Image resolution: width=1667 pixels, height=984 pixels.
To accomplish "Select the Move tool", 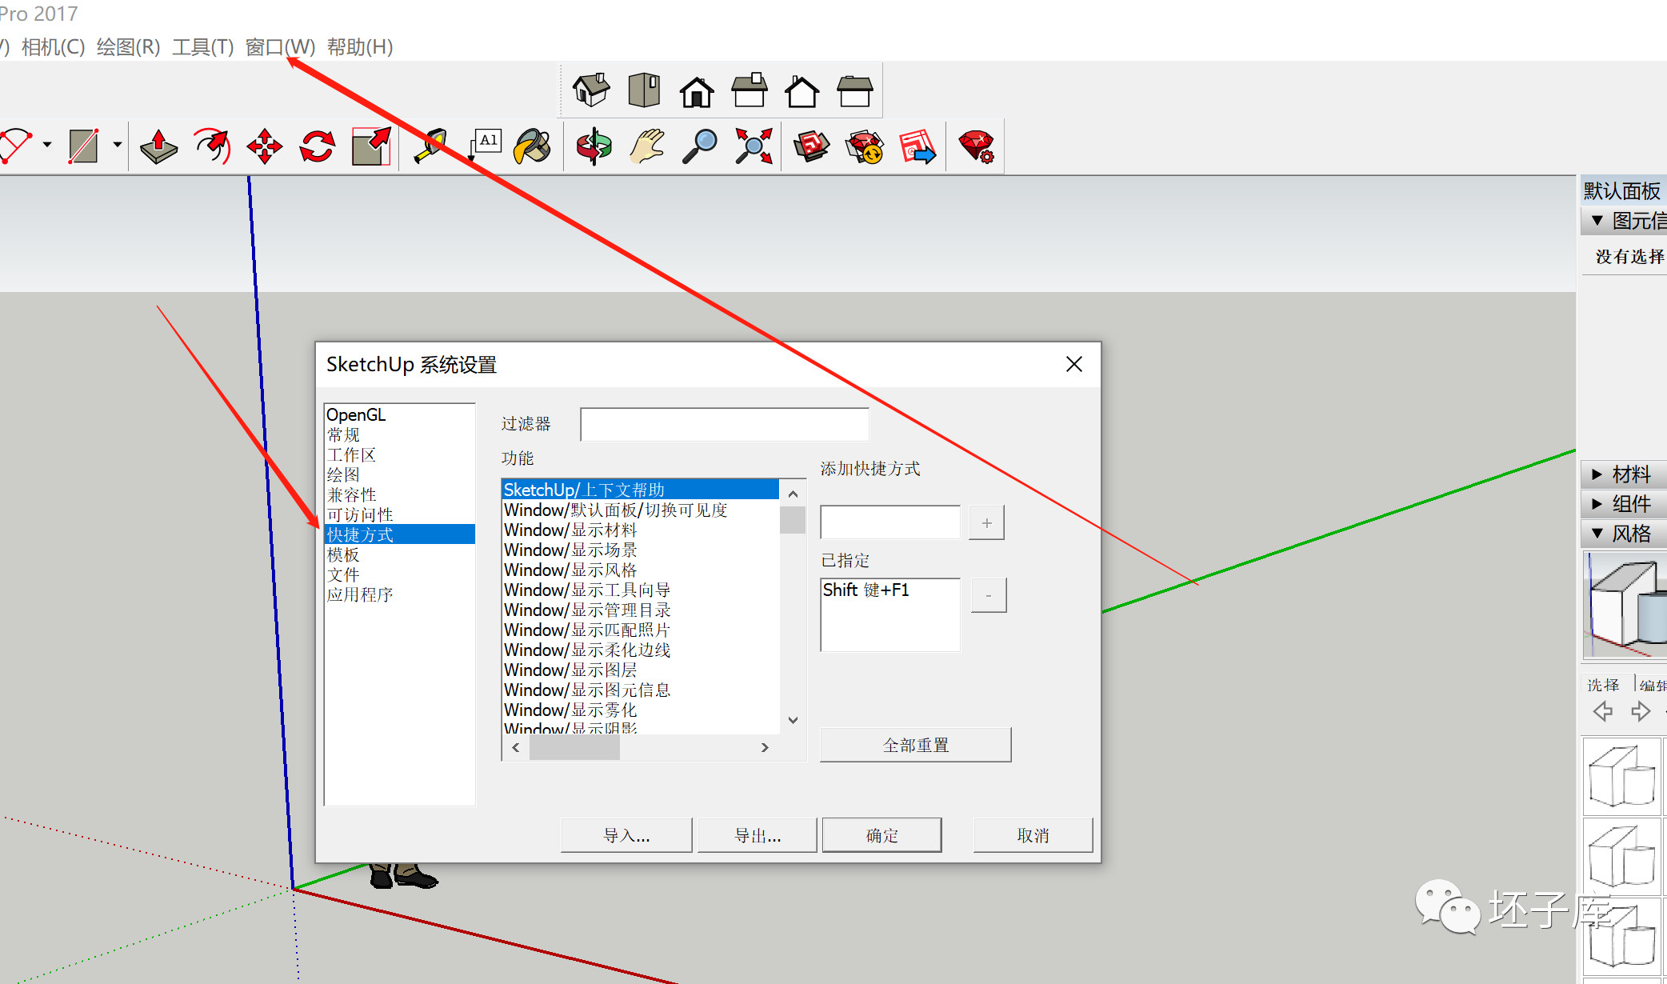I will (x=264, y=146).
